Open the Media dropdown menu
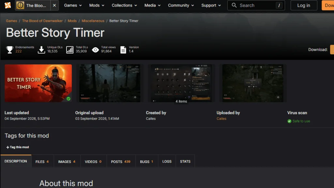The width and height of the screenshot is (334, 188). (153, 5)
